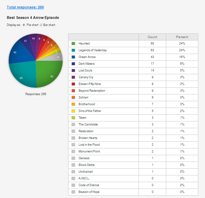Click the Canary Cry row label
The height and width of the screenshot is (198, 205).
tap(86, 77)
